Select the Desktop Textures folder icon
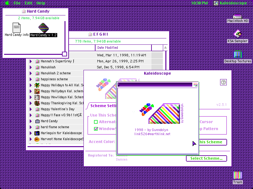Screen dimensions: 253x189 [238, 54]
